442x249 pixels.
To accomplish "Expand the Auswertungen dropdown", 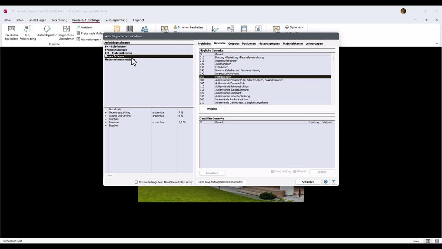I will click(89, 39).
